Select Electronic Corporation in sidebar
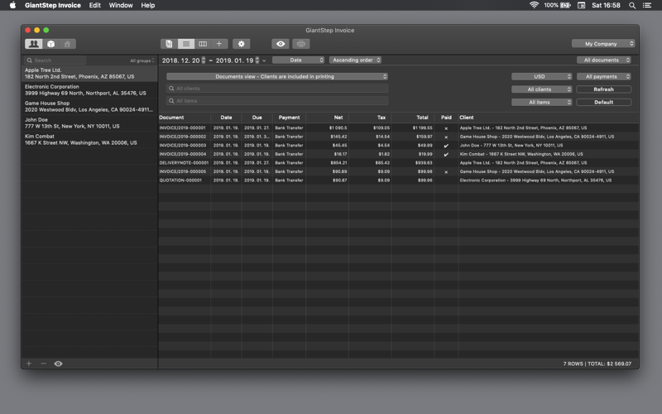This screenshot has width=662, height=414. 89,90
